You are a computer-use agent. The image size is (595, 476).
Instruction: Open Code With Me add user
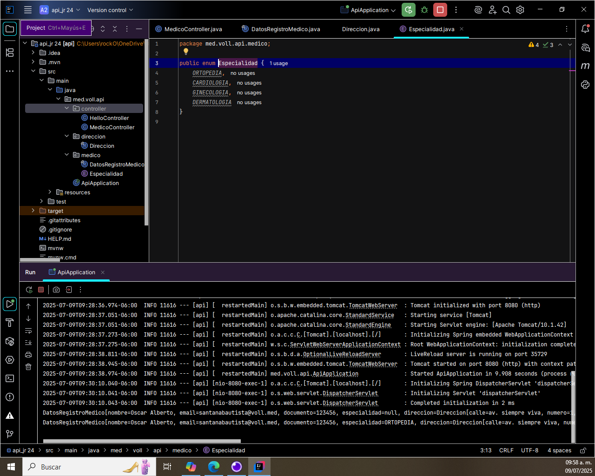point(492,10)
